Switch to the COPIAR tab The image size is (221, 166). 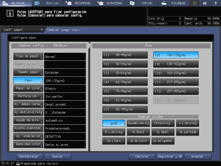pyautogui.click(x=143, y=3)
